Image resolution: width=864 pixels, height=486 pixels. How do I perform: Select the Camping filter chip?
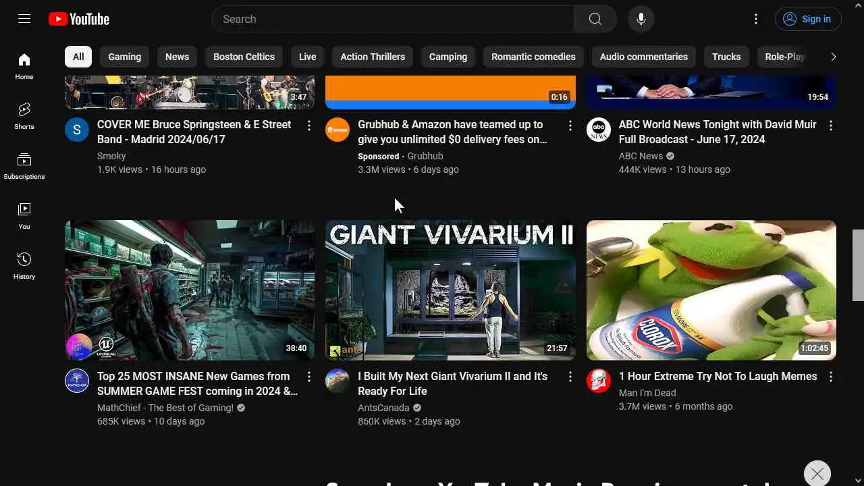click(448, 57)
